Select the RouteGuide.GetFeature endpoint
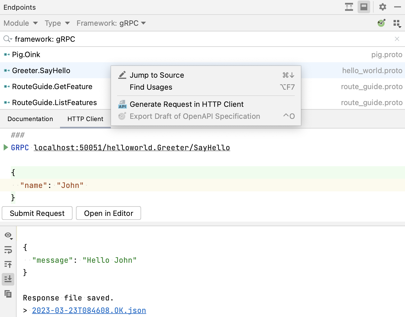 52,87
